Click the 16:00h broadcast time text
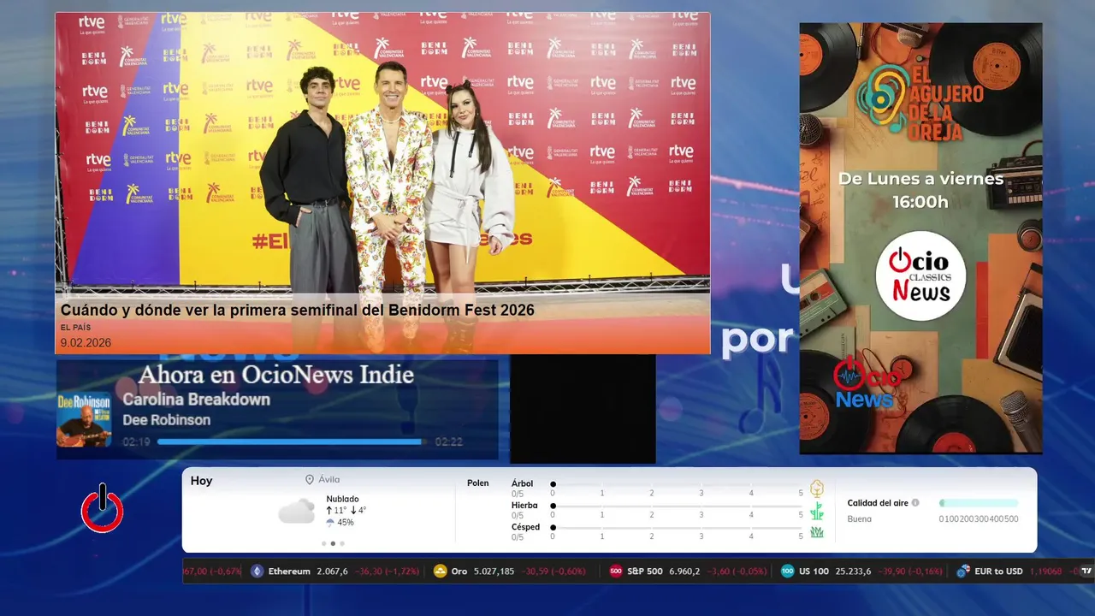Screen dimensions: 1095x616 click(920, 202)
